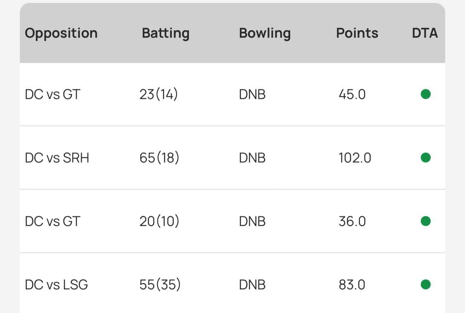Tap the 45.0 points value
This screenshot has width=465, height=313.
pos(352,95)
